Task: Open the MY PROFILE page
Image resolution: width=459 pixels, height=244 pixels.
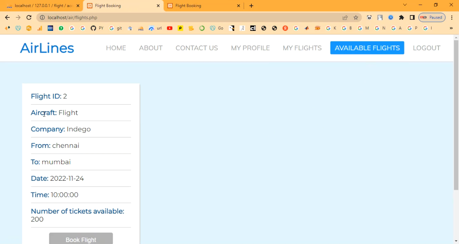Action: [250, 48]
